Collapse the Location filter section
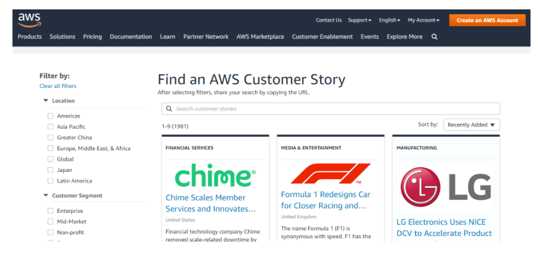The image size is (538, 262). point(46,101)
